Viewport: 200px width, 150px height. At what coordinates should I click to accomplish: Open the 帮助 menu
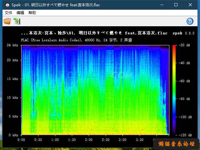pyautogui.click(x=32, y=13)
